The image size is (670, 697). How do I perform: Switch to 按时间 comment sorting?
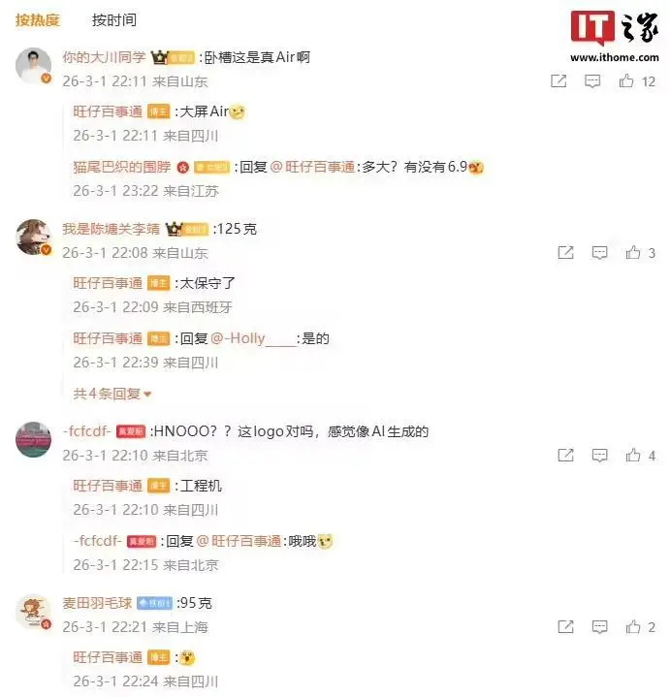click(x=114, y=20)
